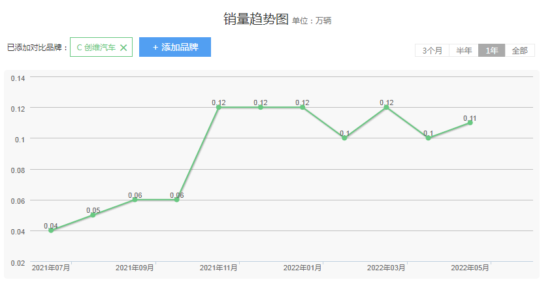This screenshot has width=554, height=284.
Task: Select the 2021年09月 data point at 0.06
Action: [135, 200]
